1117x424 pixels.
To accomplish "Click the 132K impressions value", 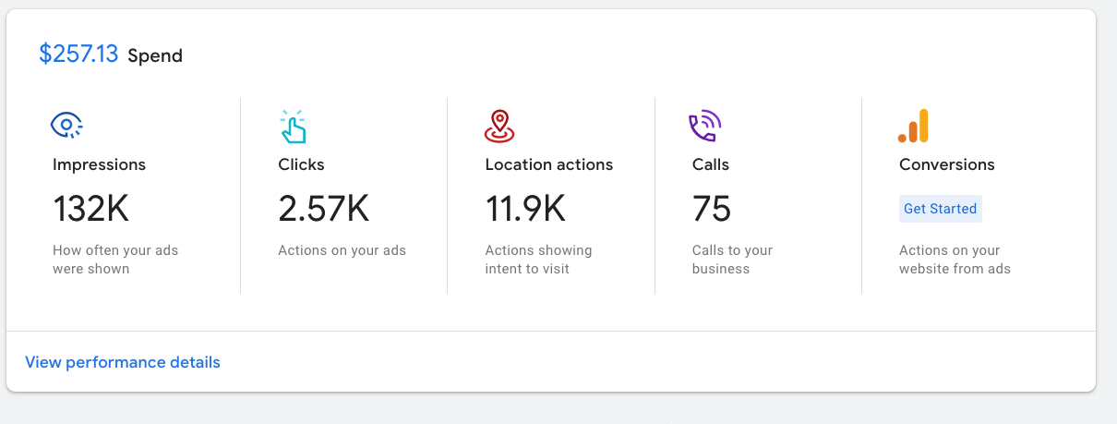I will 90,209.
